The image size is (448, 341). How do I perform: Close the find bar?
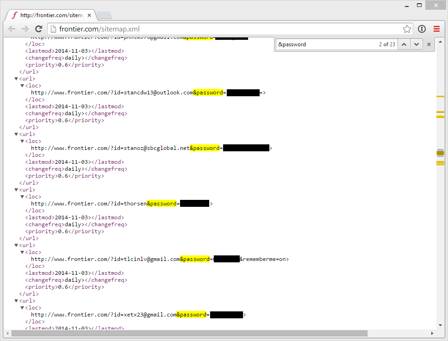click(x=429, y=44)
